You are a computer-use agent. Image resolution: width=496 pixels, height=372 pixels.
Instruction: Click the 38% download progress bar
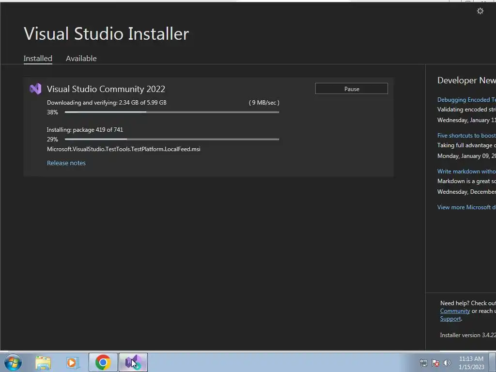tap(172, 112)
